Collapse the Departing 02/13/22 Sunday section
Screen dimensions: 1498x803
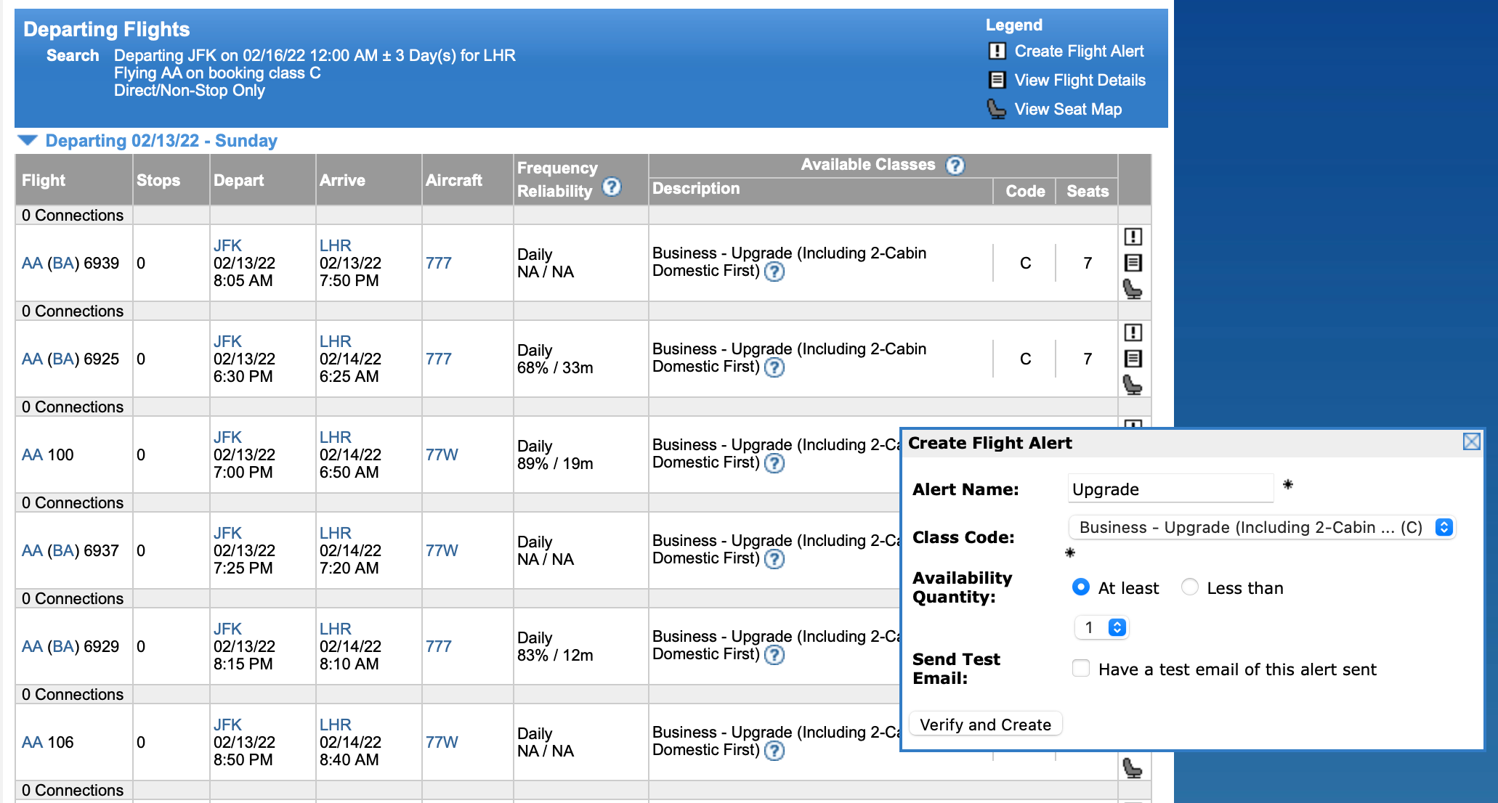tap(28, 140)
